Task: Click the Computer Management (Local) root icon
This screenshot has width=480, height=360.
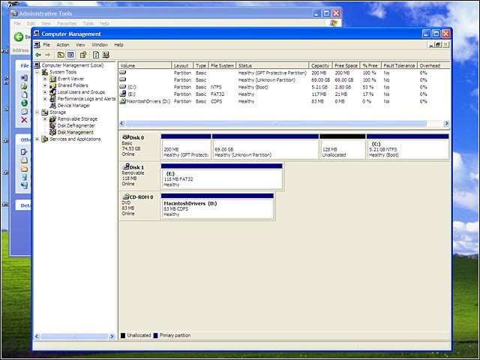Action: pyautogui.click(x=37, y=65)
